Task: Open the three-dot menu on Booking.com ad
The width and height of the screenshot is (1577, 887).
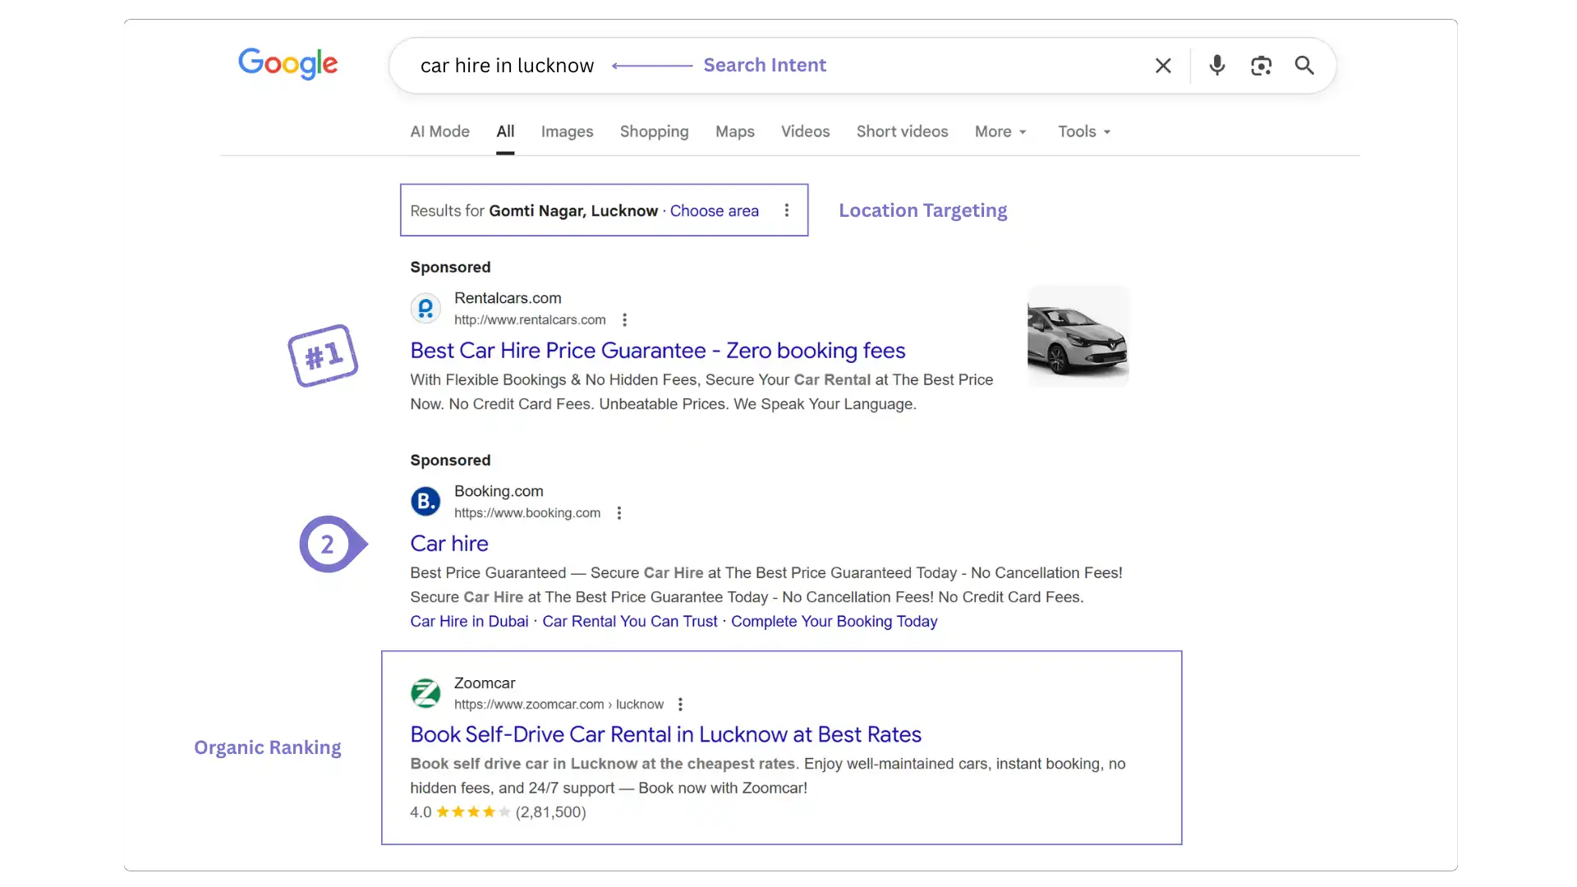Action: click(x=618, y=512)
